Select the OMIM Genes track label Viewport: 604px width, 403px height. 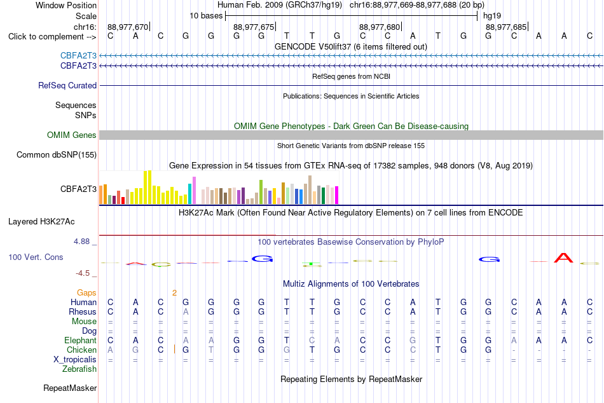click(71, 135)
